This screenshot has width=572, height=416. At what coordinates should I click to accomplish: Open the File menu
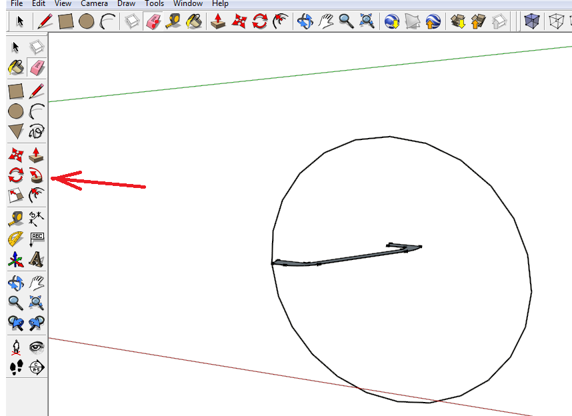[17, 3]
